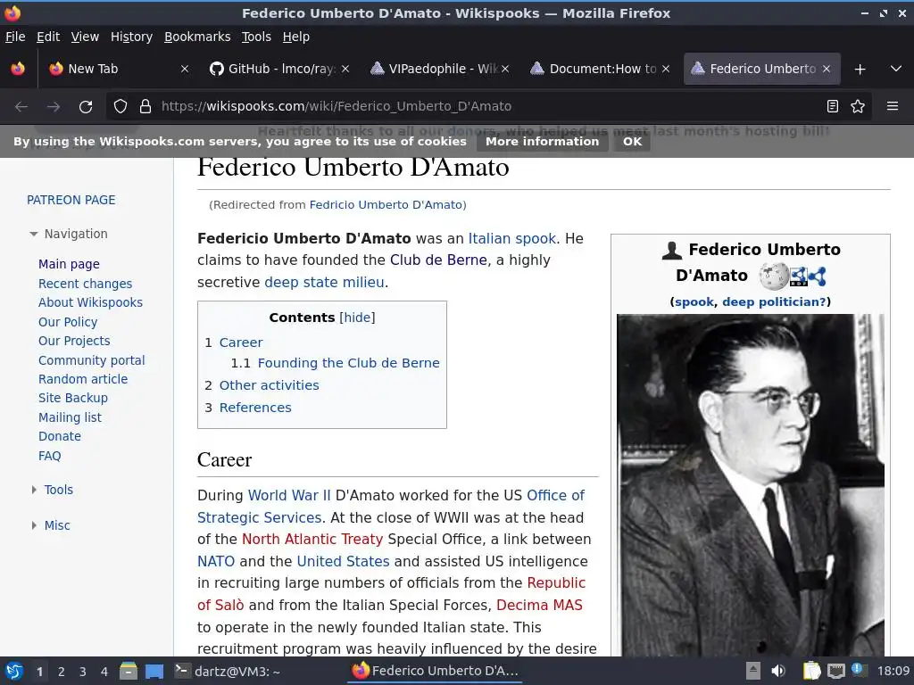Accept cookies with the OK button
Screen dimensions: 914x685
point(632,142)
